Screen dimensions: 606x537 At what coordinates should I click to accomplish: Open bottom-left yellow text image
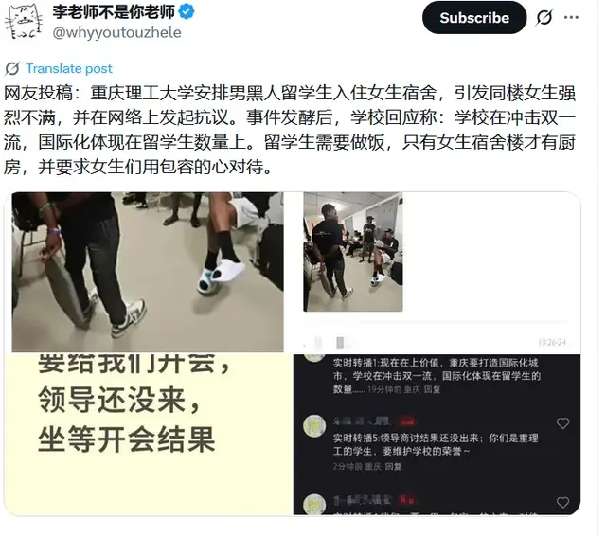[x=148, y=434]
